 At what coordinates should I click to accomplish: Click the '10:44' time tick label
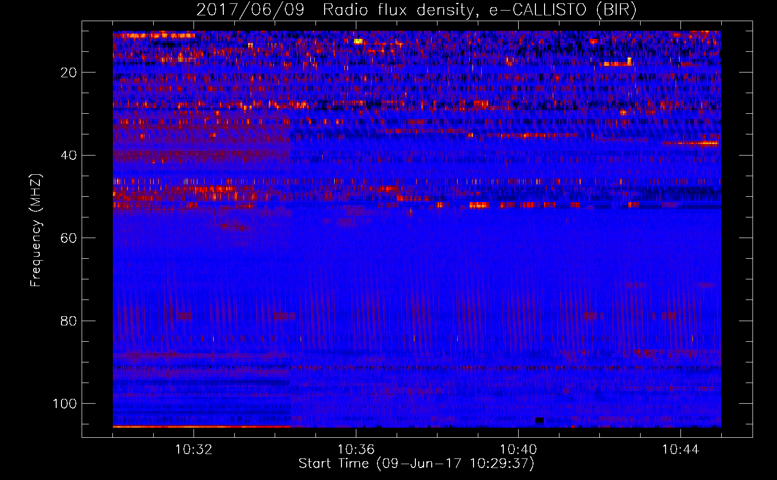click(680, 450)
